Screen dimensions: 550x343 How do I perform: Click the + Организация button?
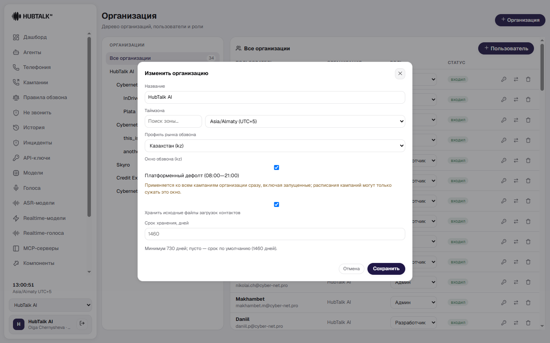pyautogui.click(x=520, y=20)
